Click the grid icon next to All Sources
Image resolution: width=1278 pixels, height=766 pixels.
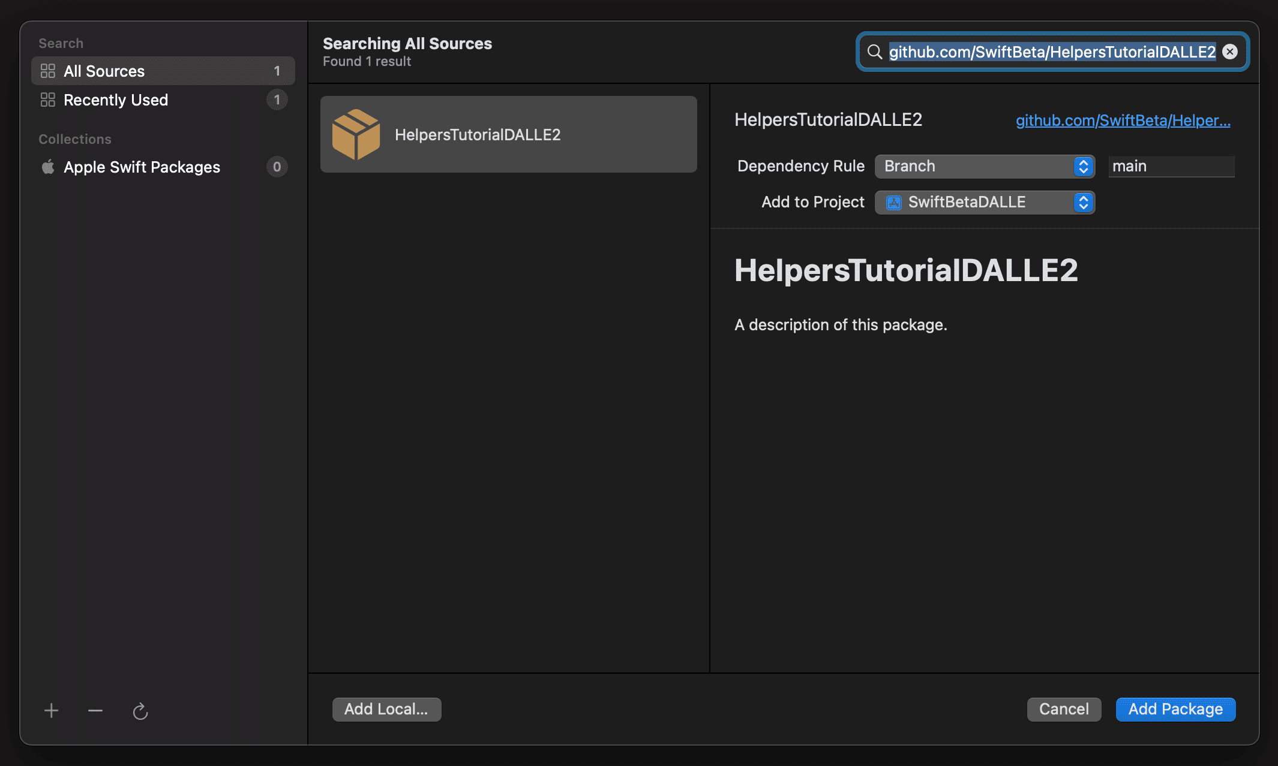(x=48, y=71)
